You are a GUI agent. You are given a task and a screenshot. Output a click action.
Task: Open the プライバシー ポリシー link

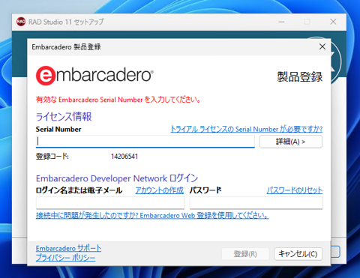tap(65, 258)
